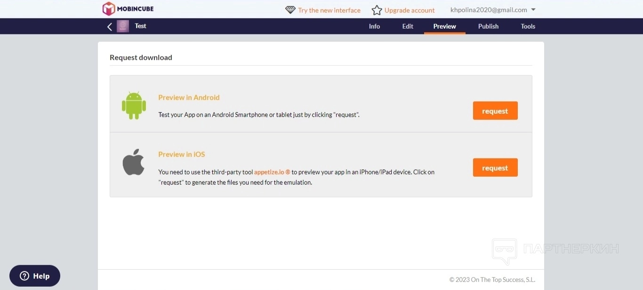The width and height of the screenshot is (643, 290).
Task: Open the Tools tab
Action: (528, 26)
